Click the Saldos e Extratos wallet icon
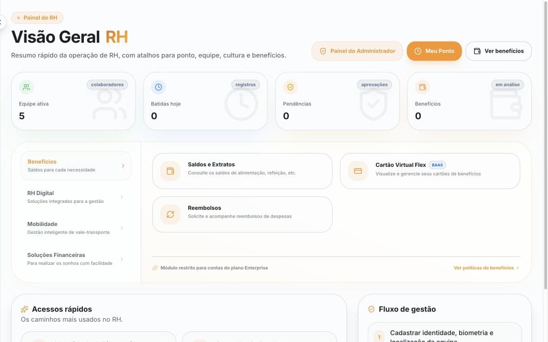The width and height of the screenshot is (548, 342). point(170,171)
